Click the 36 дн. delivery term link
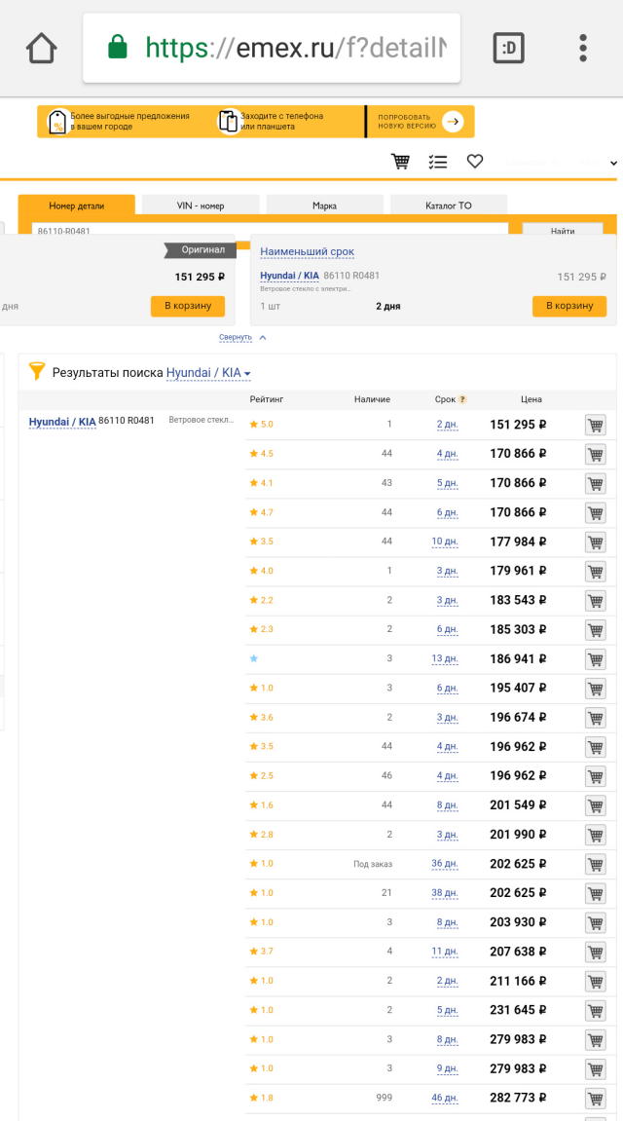The width and height of the screenshot is (623, 1121). coord(445,864)
